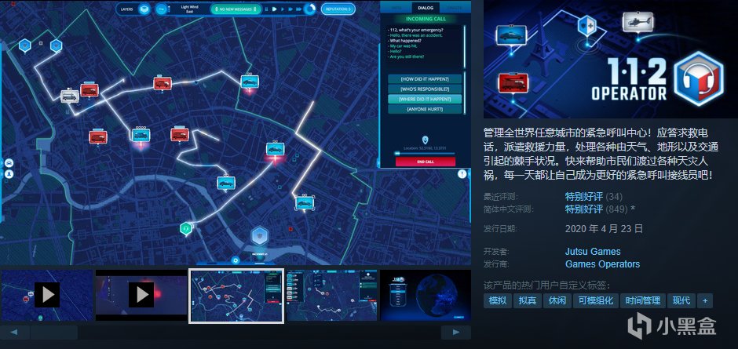Click the release date 2020 年 4 月 23 日

tap(604, 229)
